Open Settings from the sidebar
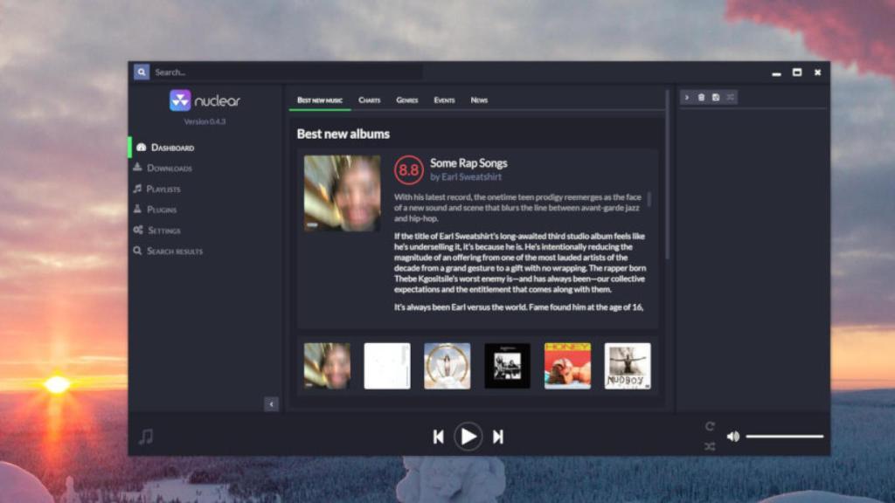 163,231
